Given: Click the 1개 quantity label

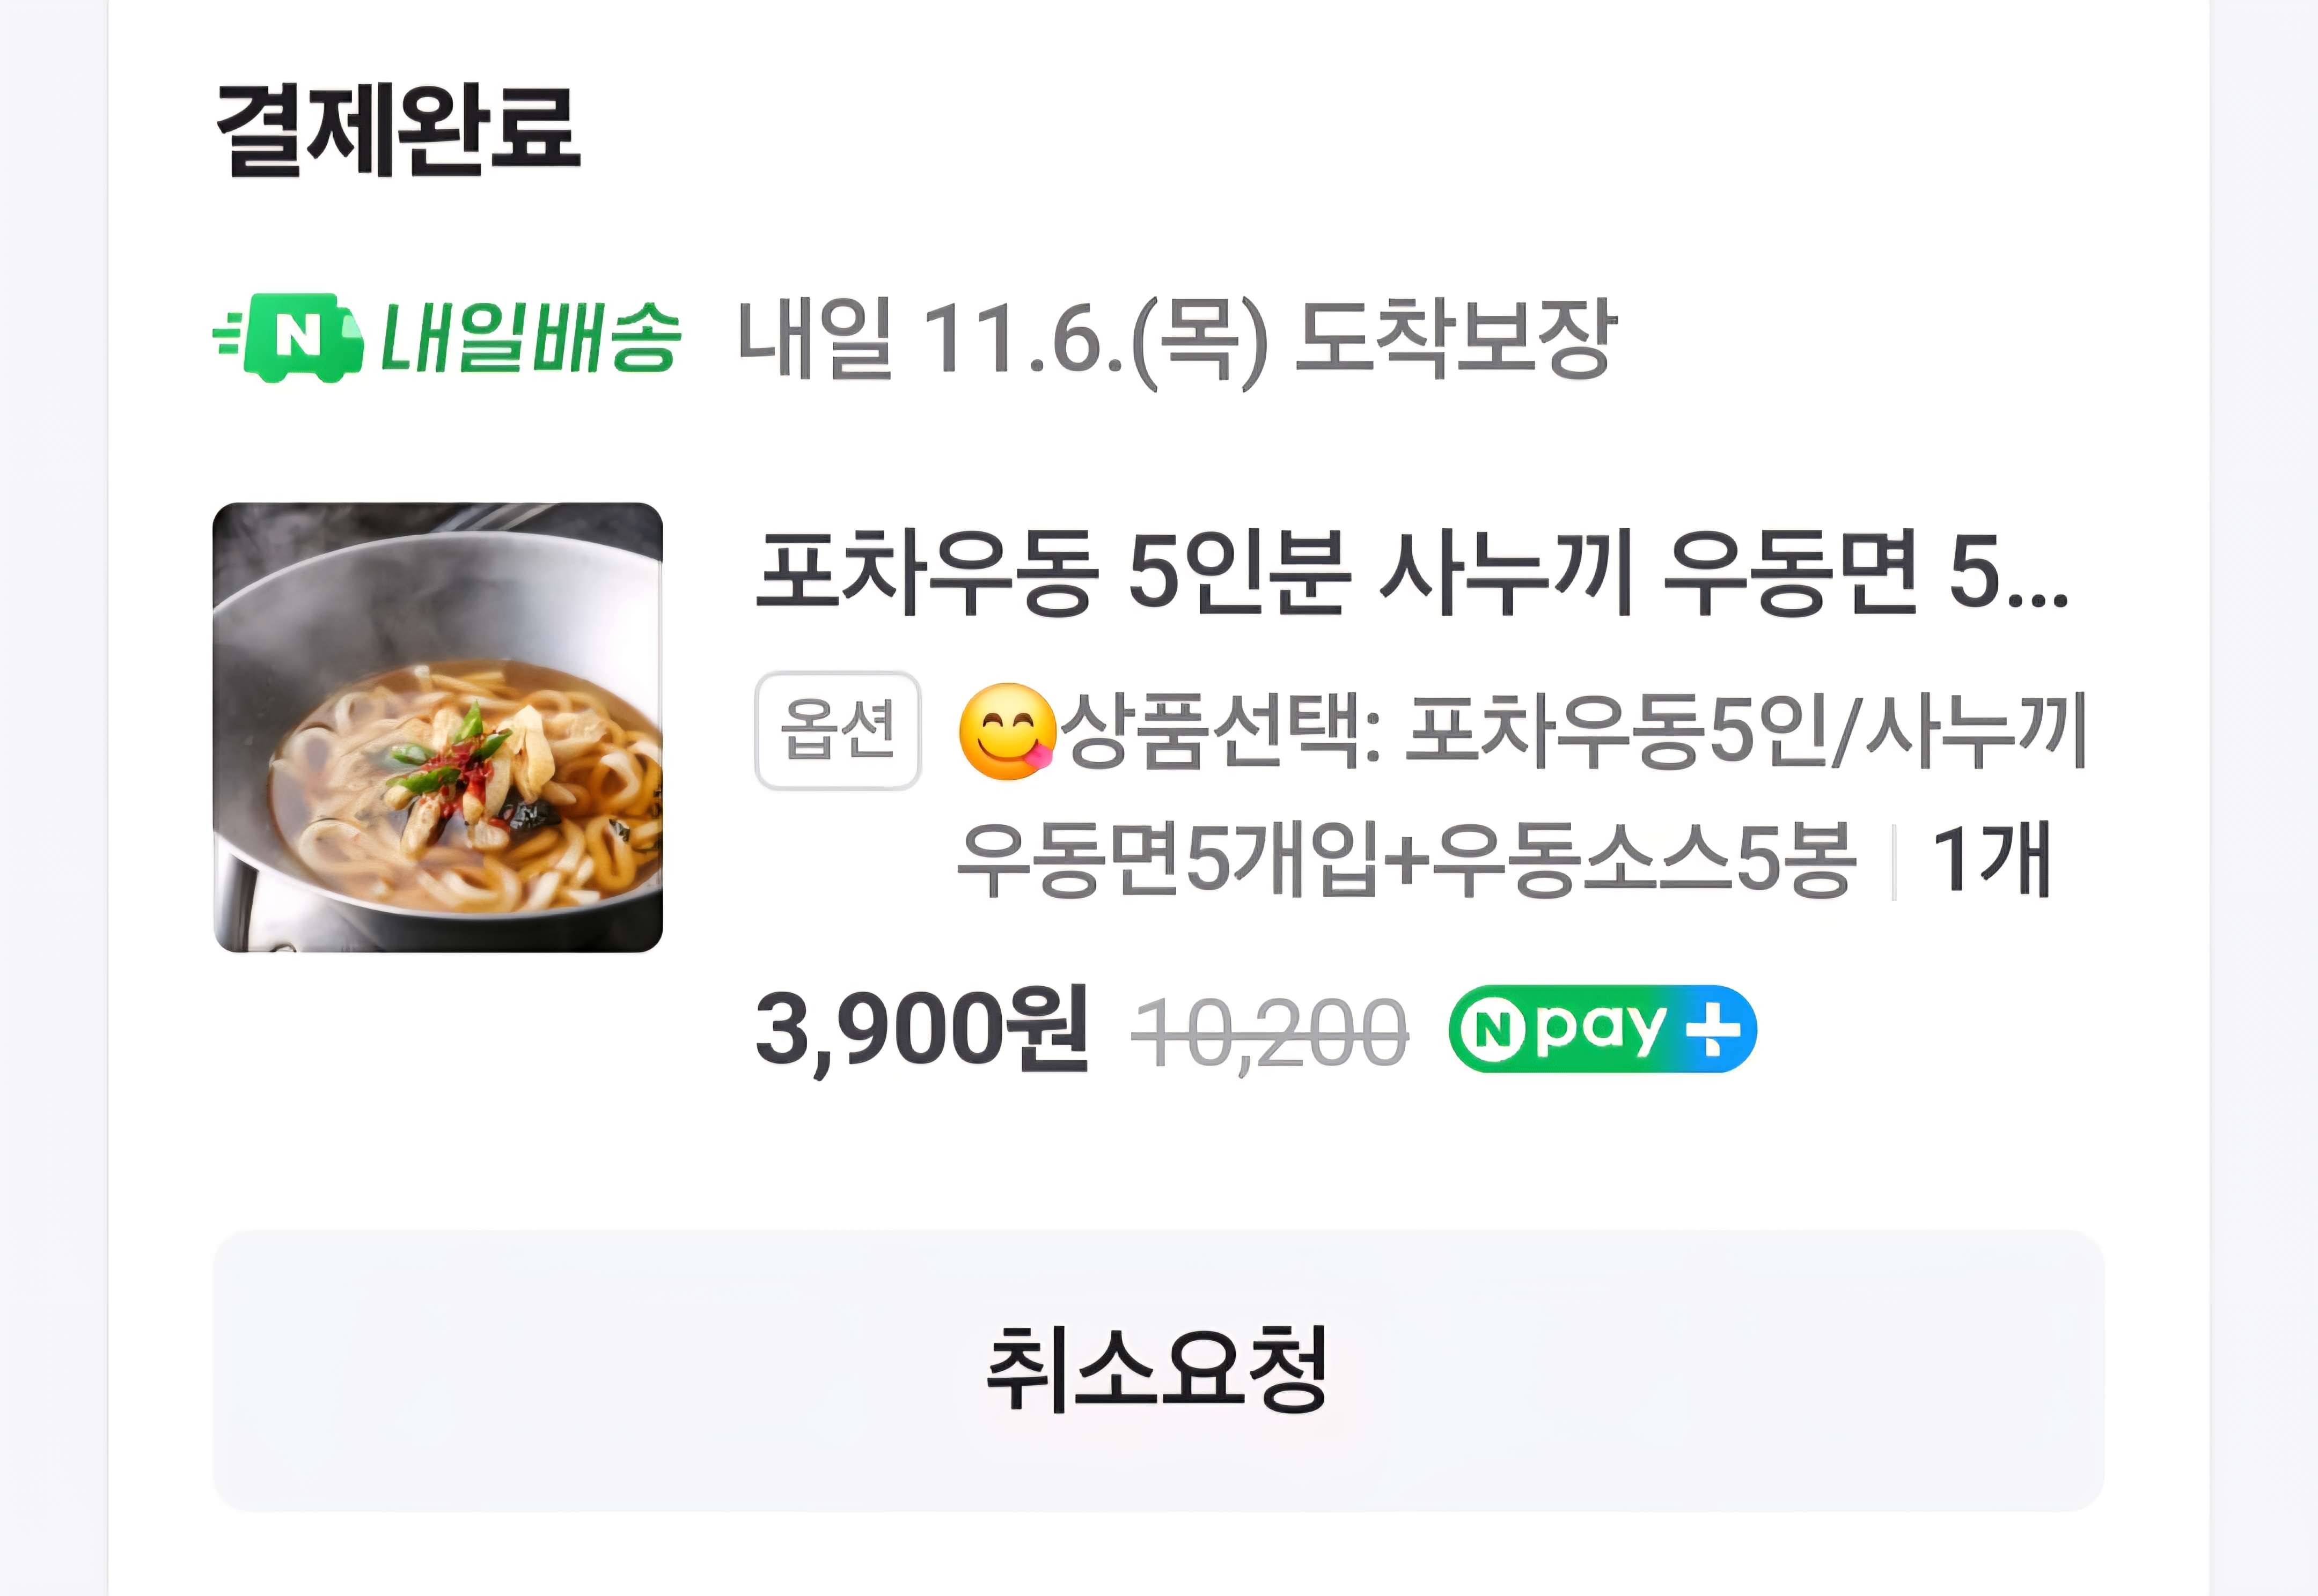Looking at the screenshot, I should click(x=1992, y=859).
